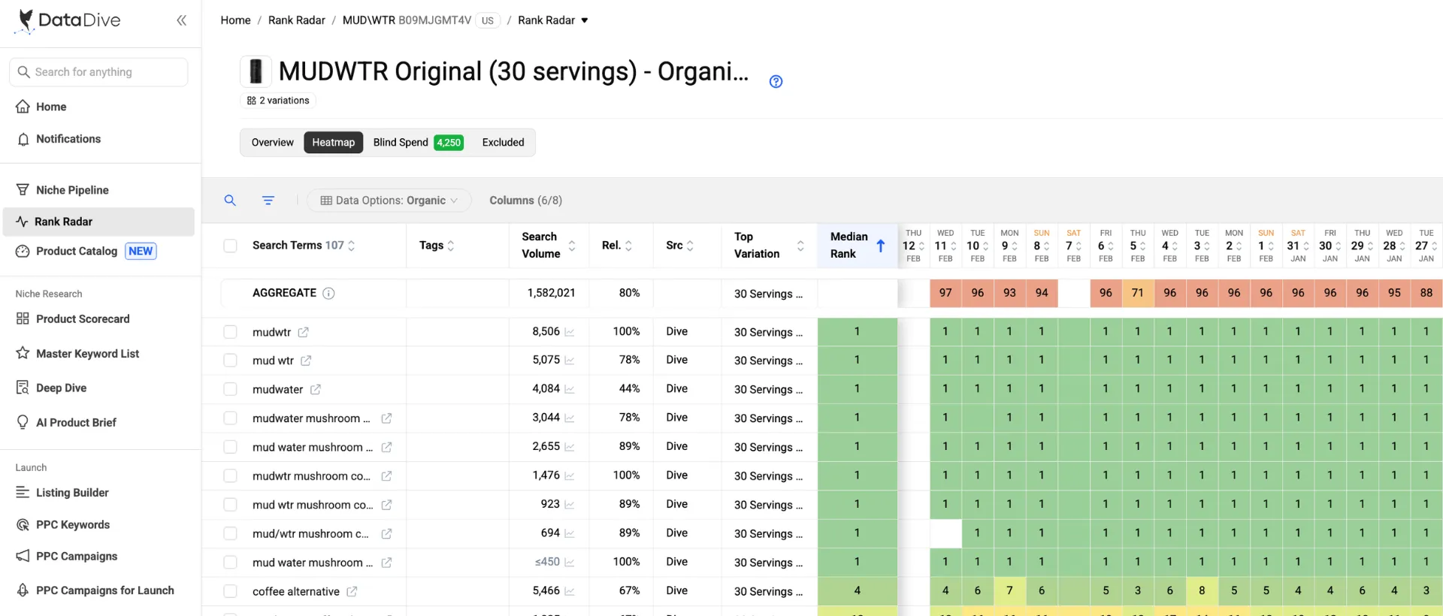
Task: Toggle the select-all header checkbox
Action: [231, 246]
